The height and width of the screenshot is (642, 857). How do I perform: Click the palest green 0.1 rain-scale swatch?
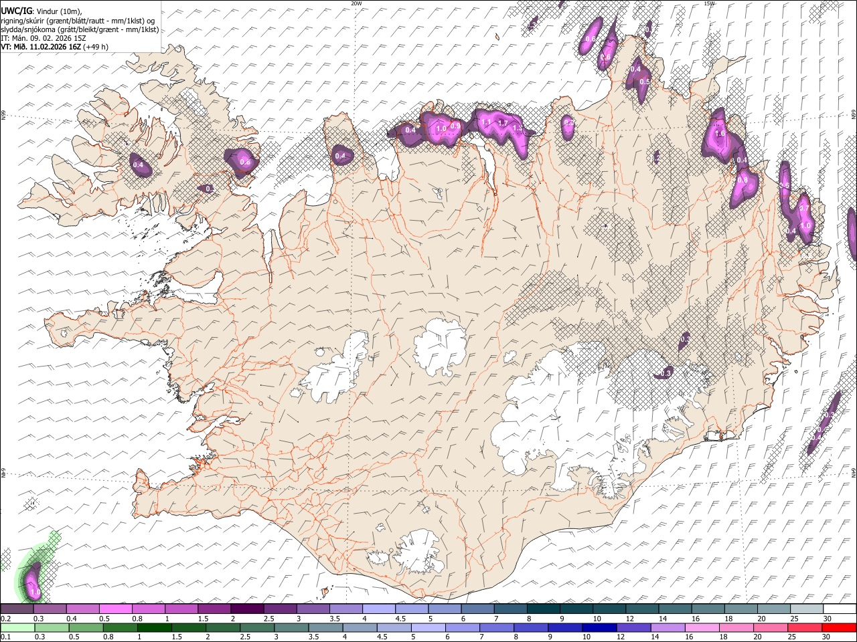pos(17,627)
